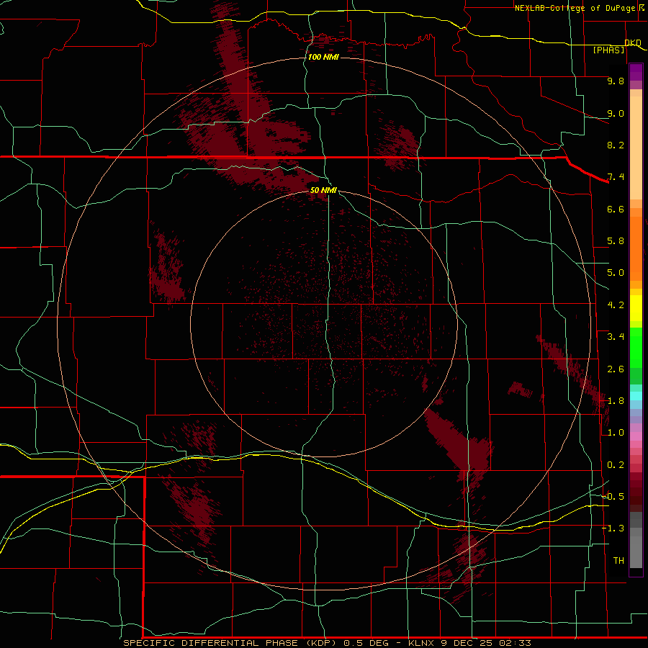Click the [PHAS] units label
The height and width of the screenshot is (648, 648).
pyautogui.click(x=608, y=50)
